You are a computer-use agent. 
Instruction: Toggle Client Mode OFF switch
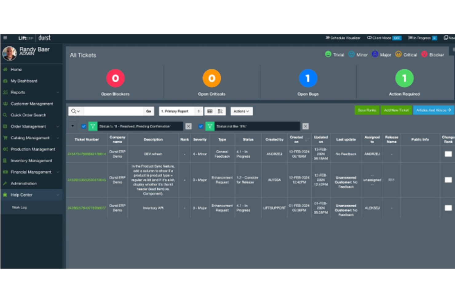[x=397, y=38]
